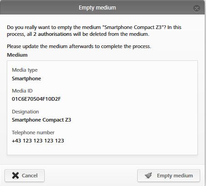Click the 'Please update the medium afterwards' note
Viewport: 206px width, 186px height.
pos(79,46)
